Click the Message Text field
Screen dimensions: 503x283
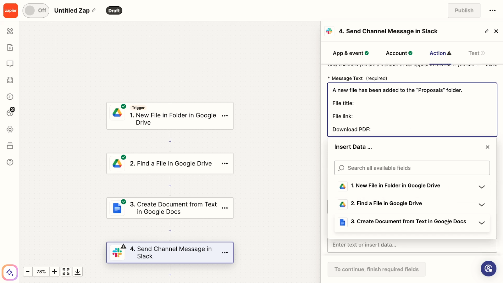[x=412, y=109]
